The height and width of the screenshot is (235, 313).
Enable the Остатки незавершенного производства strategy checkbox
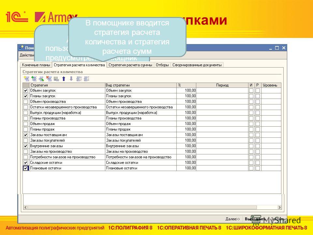tap(25, 107)
